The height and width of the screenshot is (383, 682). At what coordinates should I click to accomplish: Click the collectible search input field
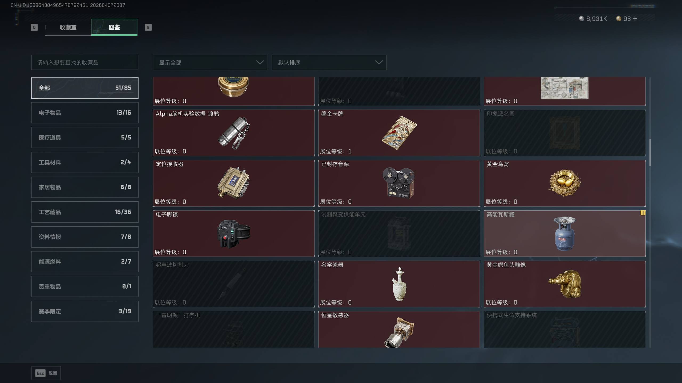click(85, 63)
